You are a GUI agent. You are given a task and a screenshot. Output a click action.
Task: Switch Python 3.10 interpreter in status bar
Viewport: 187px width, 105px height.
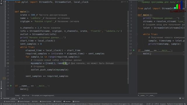point(175,104)
